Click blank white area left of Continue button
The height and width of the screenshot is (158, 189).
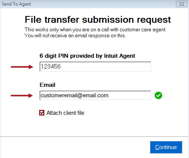tap(75, 147)
